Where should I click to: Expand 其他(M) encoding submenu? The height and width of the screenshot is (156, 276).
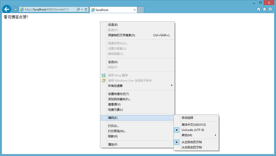click(196, 135)
